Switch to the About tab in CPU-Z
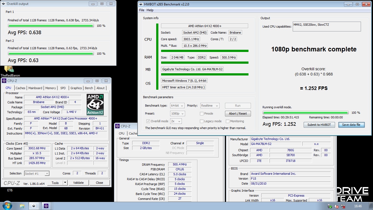The image size is (373, 210). [x=100, y=88]
